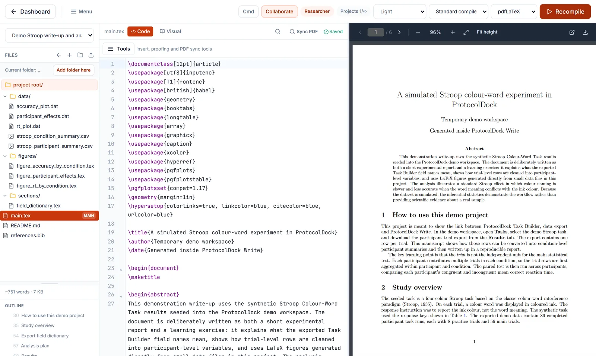This screenshot has height=356, width=596.
Task: Click the Researcher badge
Action: click(x=317, y=12)
